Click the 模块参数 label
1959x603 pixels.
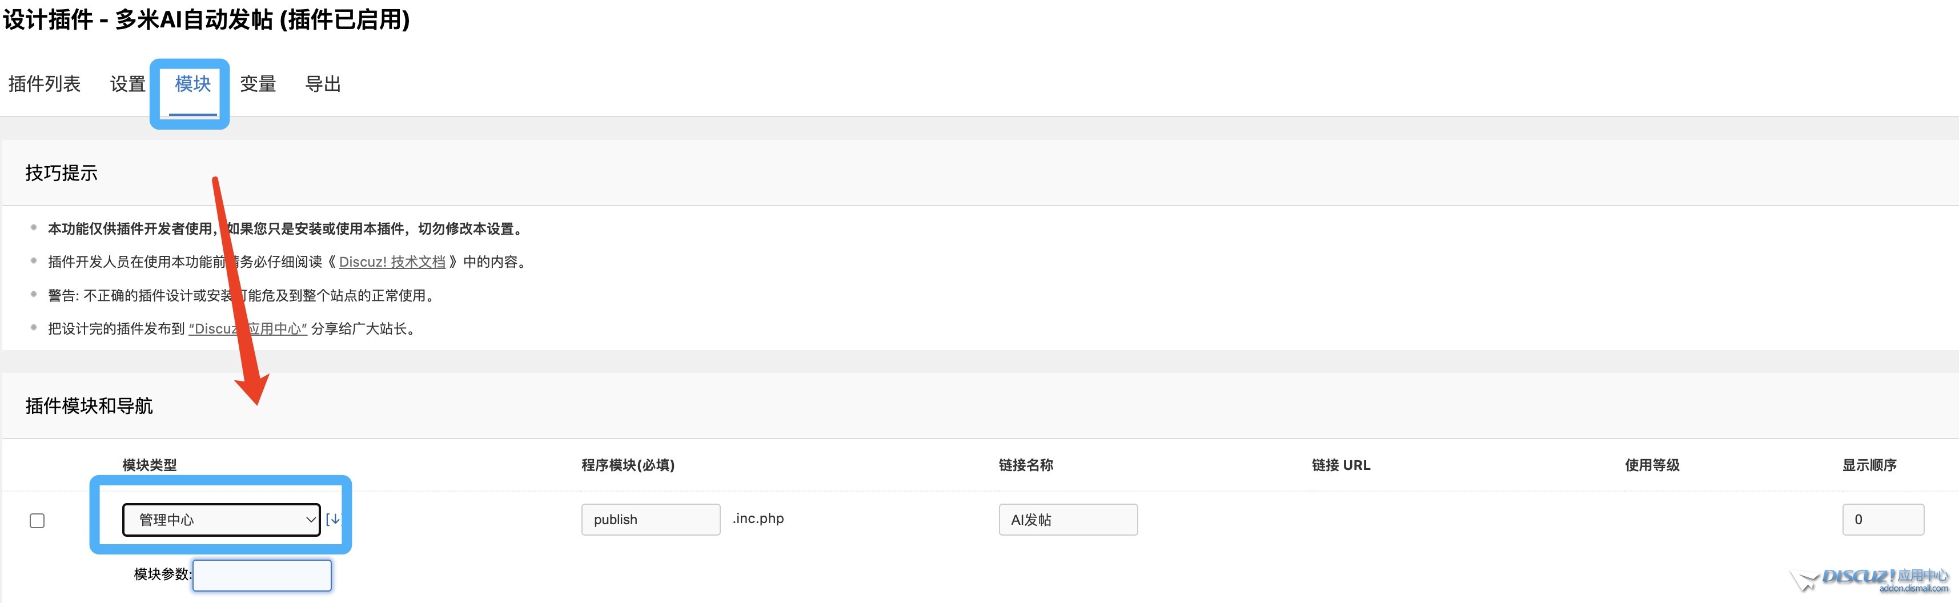163,575
